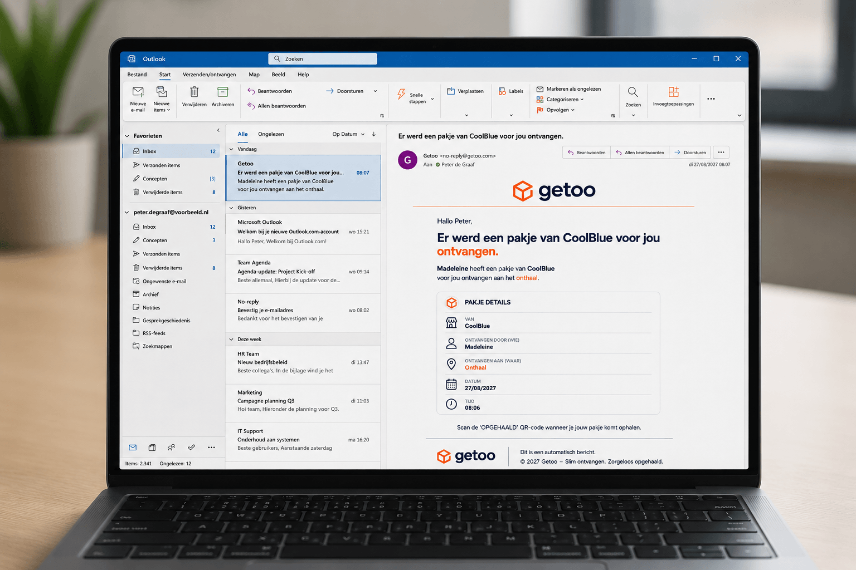Collapse the folder pane chevron
856x570 pixels.
coord(218,130)
